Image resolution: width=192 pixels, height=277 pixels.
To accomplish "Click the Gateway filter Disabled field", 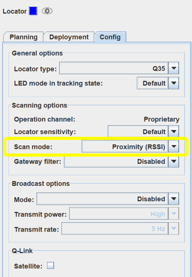I will pos(116,161).
